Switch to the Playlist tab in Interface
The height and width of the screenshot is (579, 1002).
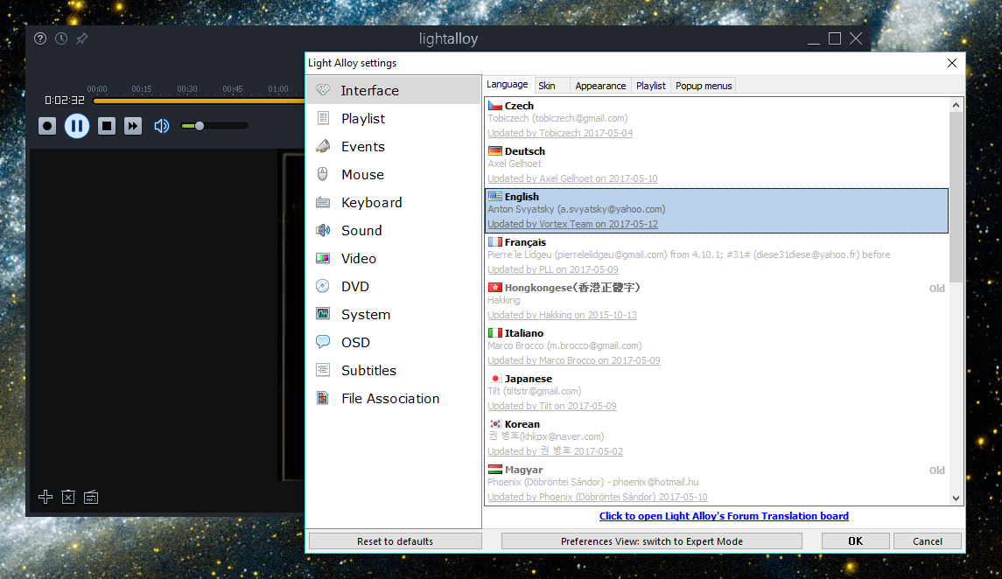click(651, 86)
